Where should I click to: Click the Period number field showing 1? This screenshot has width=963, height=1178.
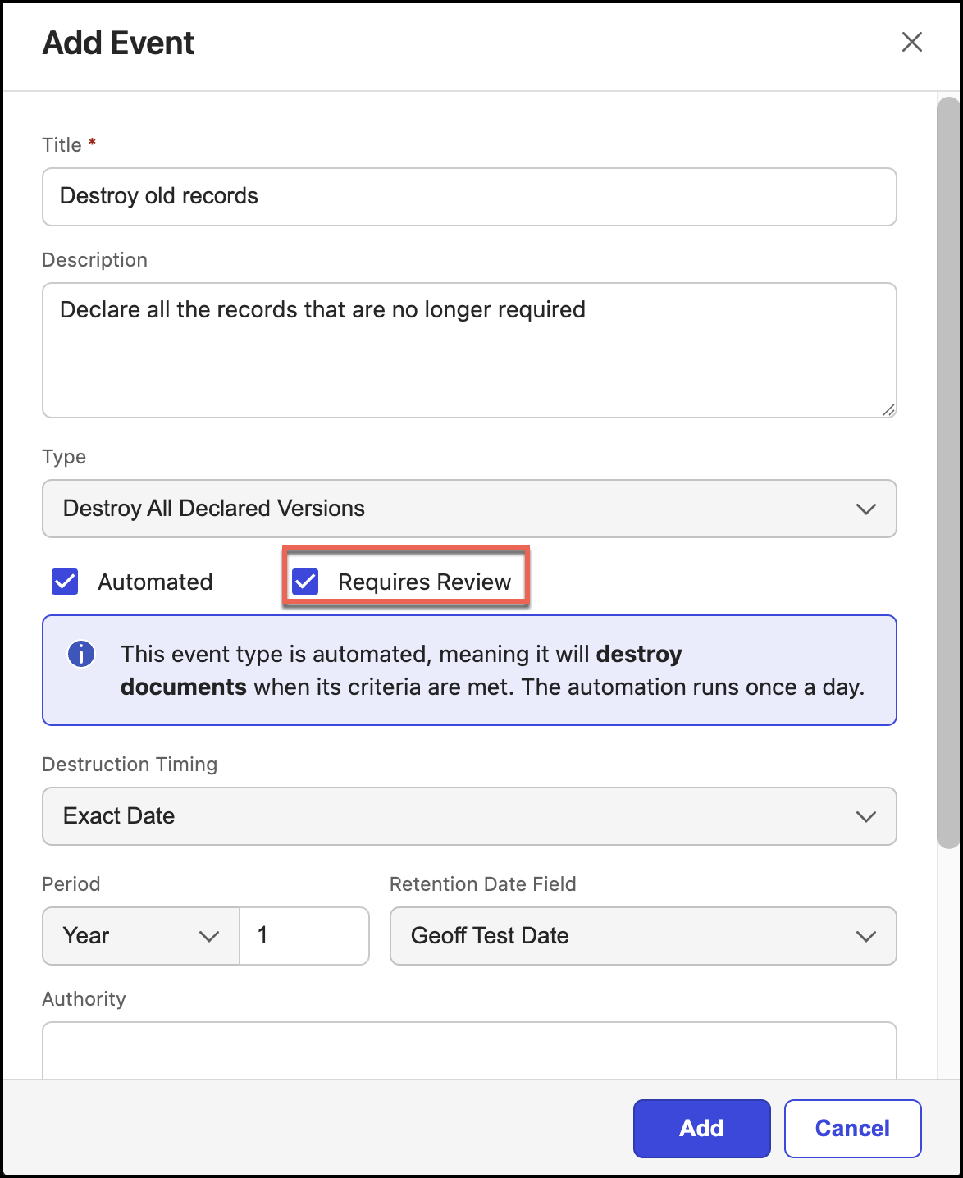click(x=305, y=936)
